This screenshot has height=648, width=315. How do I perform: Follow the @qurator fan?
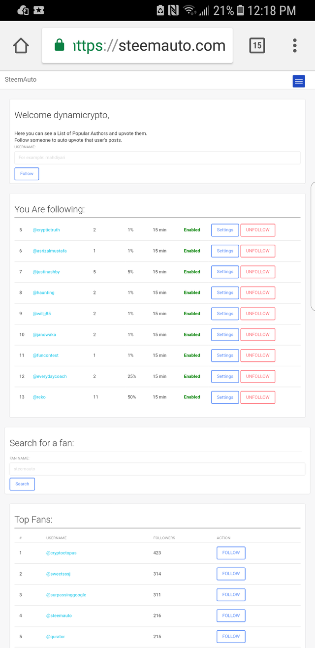(231, 636)
